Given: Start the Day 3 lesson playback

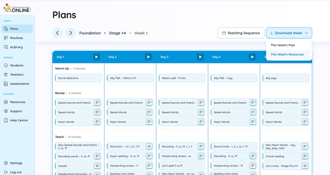Looking at the screenshot, I should tap(200, 57).
